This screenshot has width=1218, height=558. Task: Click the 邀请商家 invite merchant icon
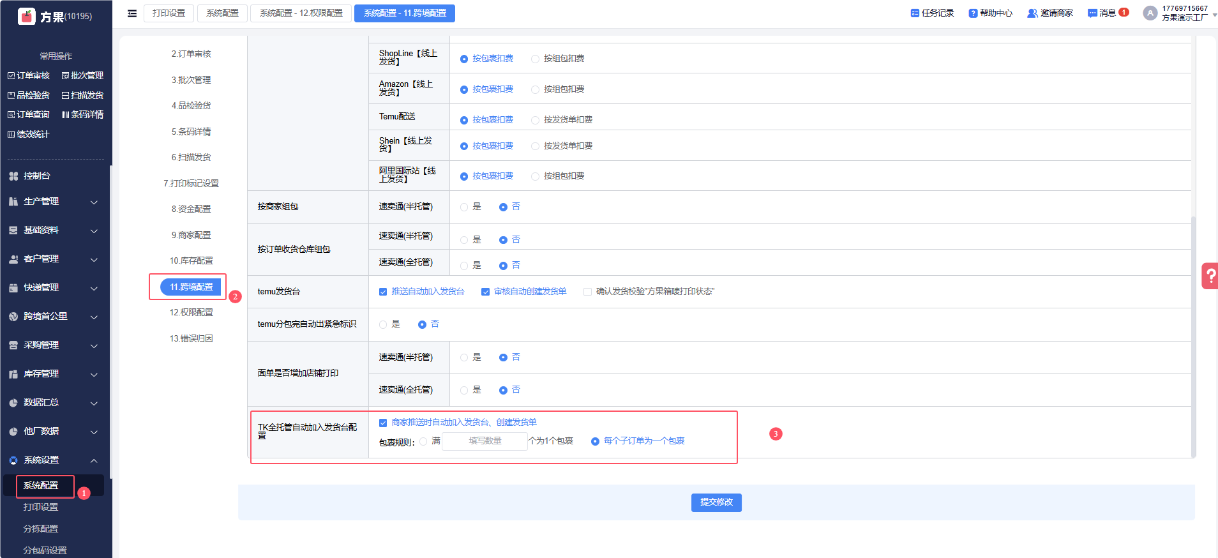1032,13
